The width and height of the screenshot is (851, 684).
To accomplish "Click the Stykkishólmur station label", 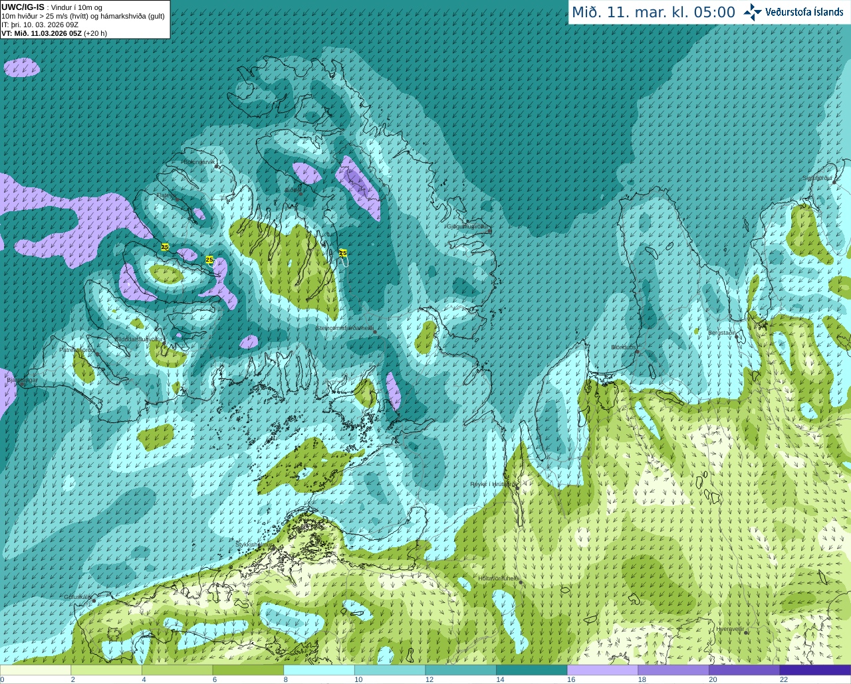I will pos(255,545).
